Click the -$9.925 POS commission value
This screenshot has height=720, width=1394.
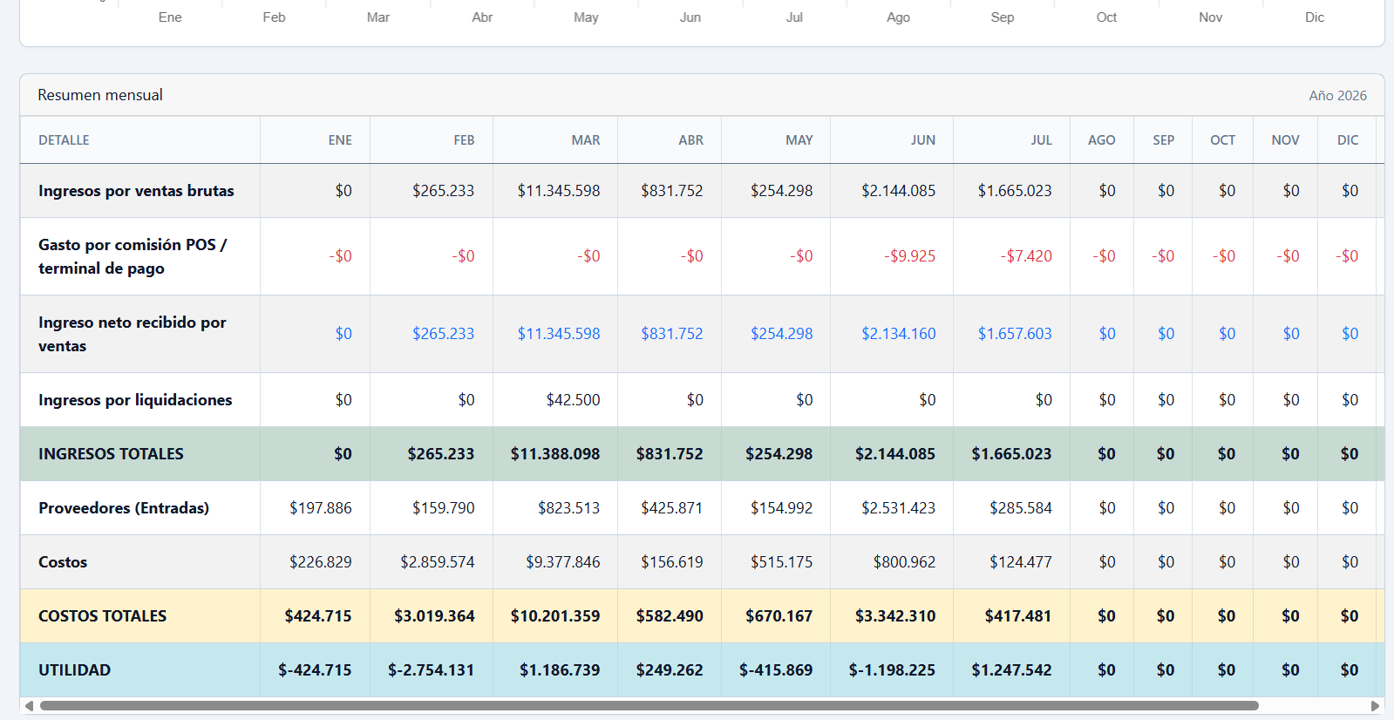point(909,256)
